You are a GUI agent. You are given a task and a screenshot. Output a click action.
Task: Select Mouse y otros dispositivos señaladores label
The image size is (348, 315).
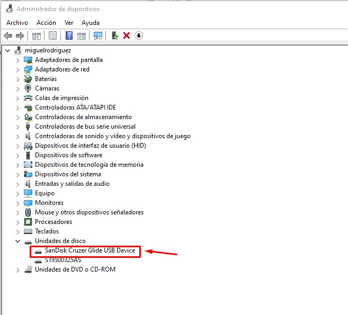(x=89, y=212)
